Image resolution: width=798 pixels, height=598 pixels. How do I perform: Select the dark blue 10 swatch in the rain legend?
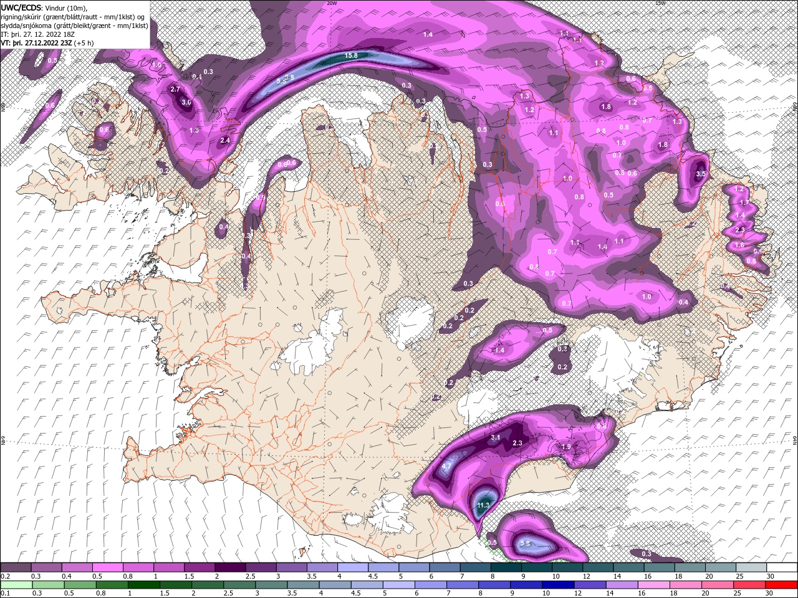click(x=558, y=585)
